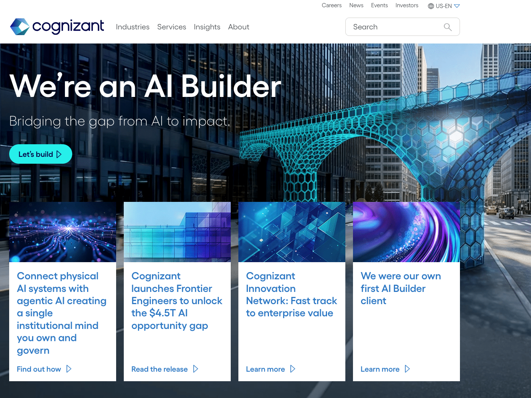The image size is (531, 398).
Task: Open the purple swirl thumbnail image
Action: click(406, 232)
